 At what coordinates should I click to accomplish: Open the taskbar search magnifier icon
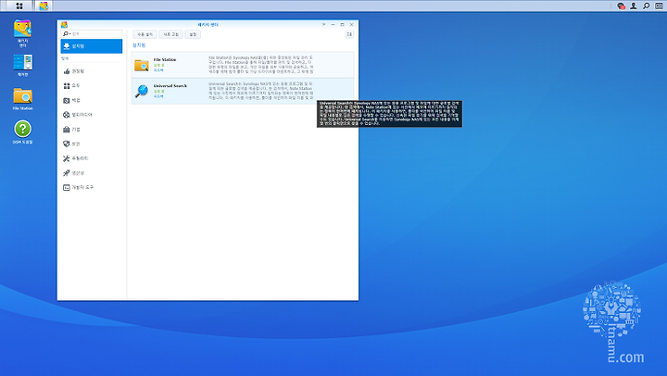(x=647, y=6)
